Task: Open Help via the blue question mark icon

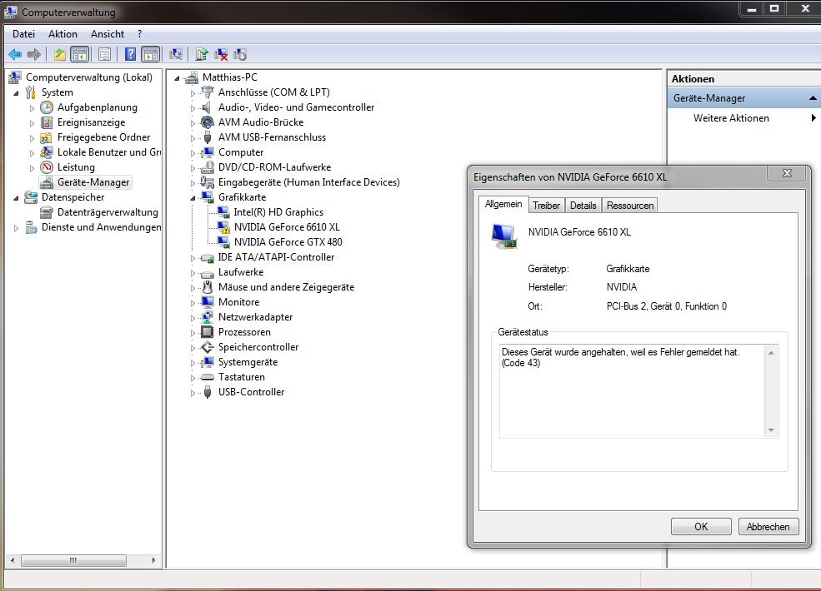Action: tap(130, 54)
